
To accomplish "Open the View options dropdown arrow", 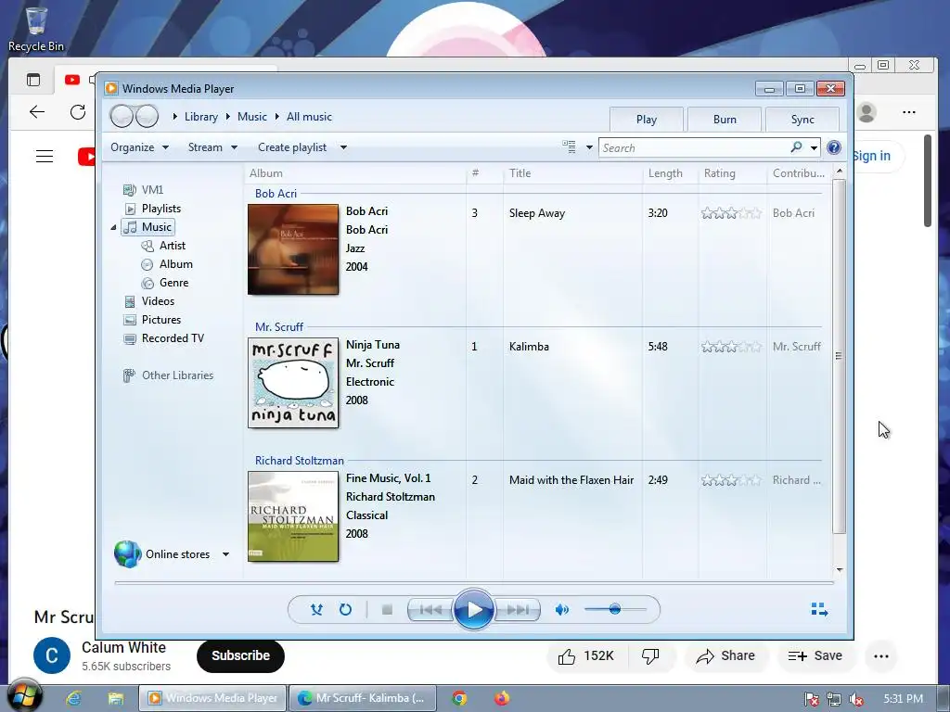I will [x=589, y=147].
